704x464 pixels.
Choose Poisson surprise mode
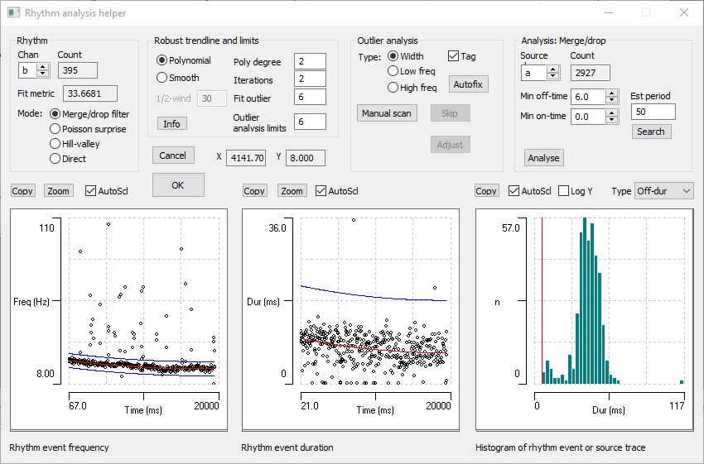click(x=55, y=129)
